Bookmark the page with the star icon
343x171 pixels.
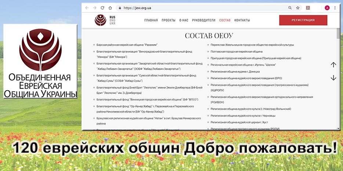coord(298,8)
